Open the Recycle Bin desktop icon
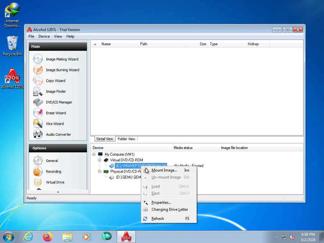The height and width of the screenshot is (243, 324). pyautogui.click(x=12, y=46)
